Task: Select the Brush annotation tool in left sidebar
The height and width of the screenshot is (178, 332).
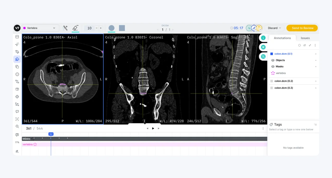Action: tap(17, 59)
